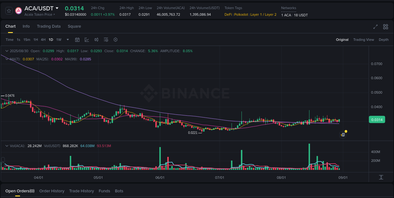
Task: Click the candlestick chart style icon
Action: pyautogui.click(x=96, y=40)
